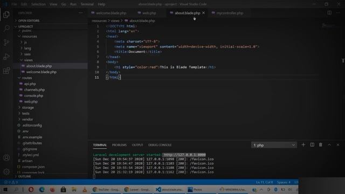Open the Selection menu
Image resolution: width=345 pixels, height=194 pixels.
coord(38,4)
